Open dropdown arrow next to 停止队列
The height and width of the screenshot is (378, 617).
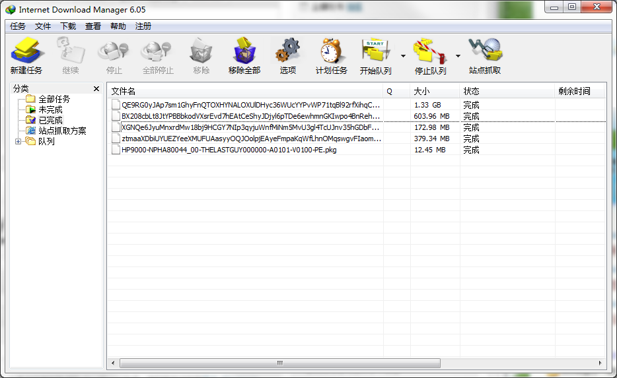pyautogui.click(x=458, y=56)
